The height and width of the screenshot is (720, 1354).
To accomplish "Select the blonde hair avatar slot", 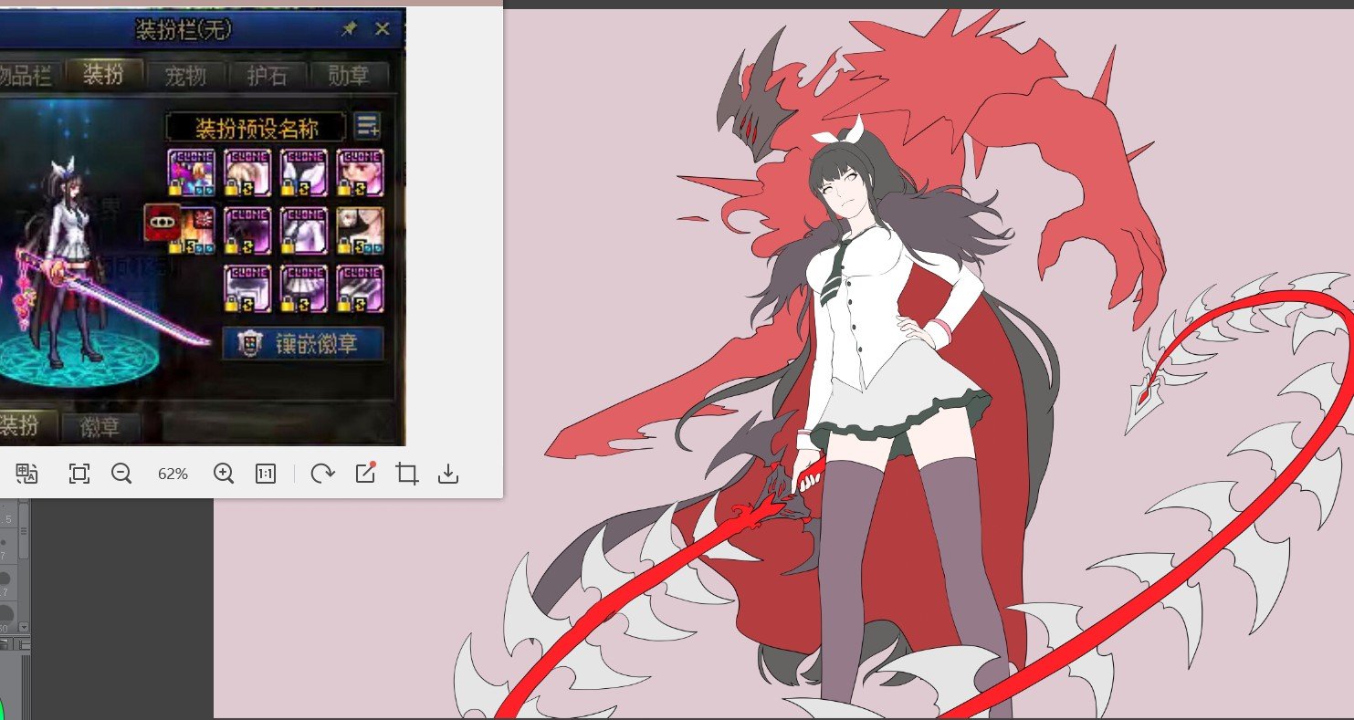I will [x=247, y=172].
